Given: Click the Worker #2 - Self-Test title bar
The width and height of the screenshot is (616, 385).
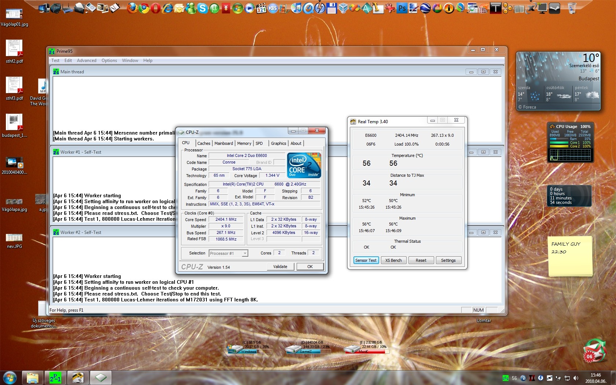Looking at the screenshot, I should point(277,232).
